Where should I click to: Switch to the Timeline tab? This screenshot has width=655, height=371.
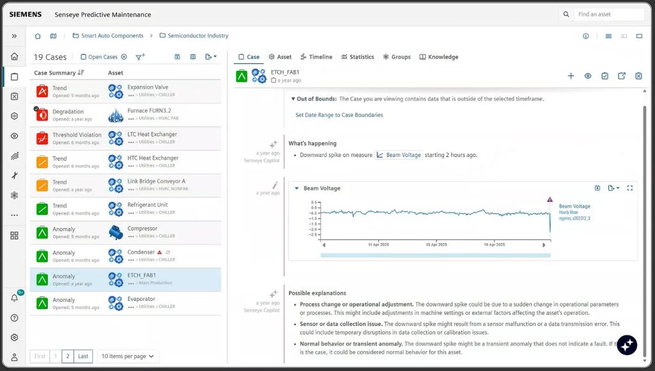coord(316,57)
